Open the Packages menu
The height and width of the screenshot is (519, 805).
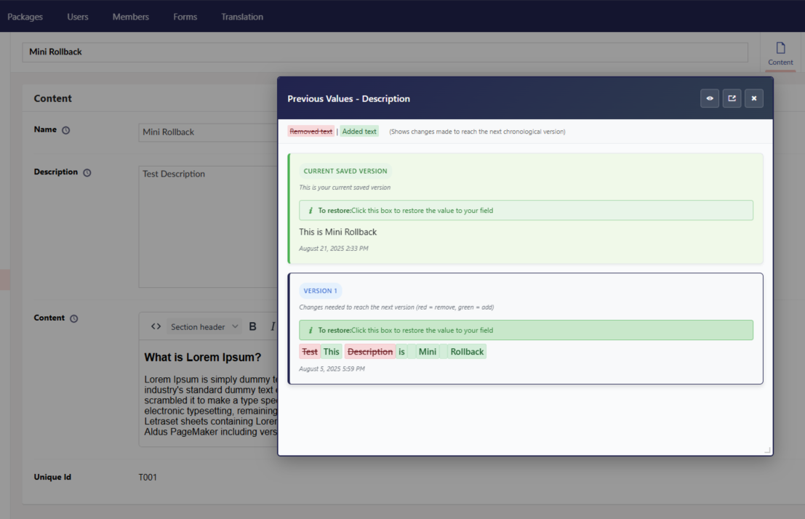25,16
